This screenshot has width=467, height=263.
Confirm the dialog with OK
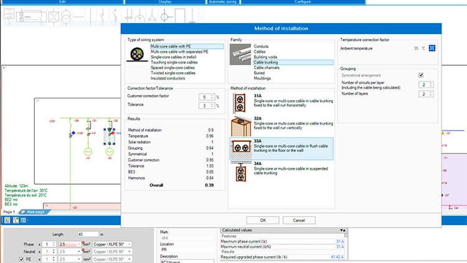(263, 221)
